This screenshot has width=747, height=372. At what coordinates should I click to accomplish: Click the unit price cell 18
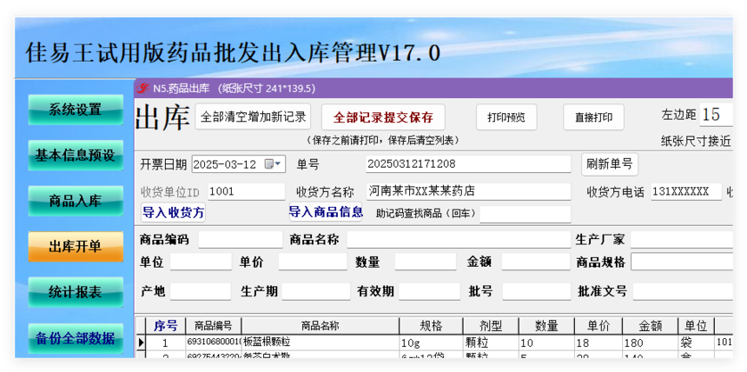(598, 342)
